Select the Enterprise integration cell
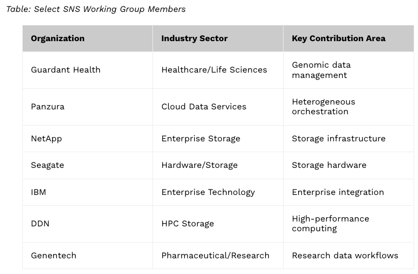This screenshot has height=274, width=418. tap(338, 192)
